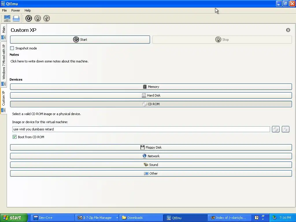Image resolution: width=296 pixels, height=222 pixels.
Task: Expand the Memory device section
Action: point(151,87)
